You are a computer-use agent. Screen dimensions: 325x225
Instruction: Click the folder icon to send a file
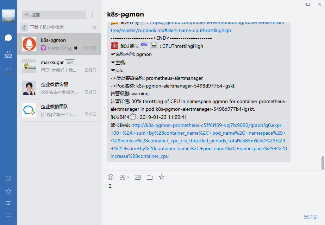point(150,178)
